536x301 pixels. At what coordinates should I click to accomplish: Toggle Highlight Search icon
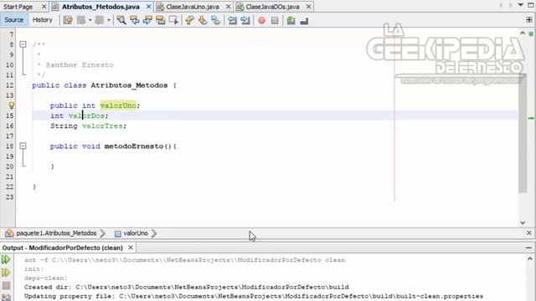(x=160, y=20)
